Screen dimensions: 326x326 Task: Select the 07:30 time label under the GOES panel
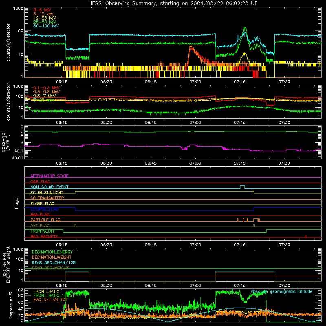(x=284, y=163)
